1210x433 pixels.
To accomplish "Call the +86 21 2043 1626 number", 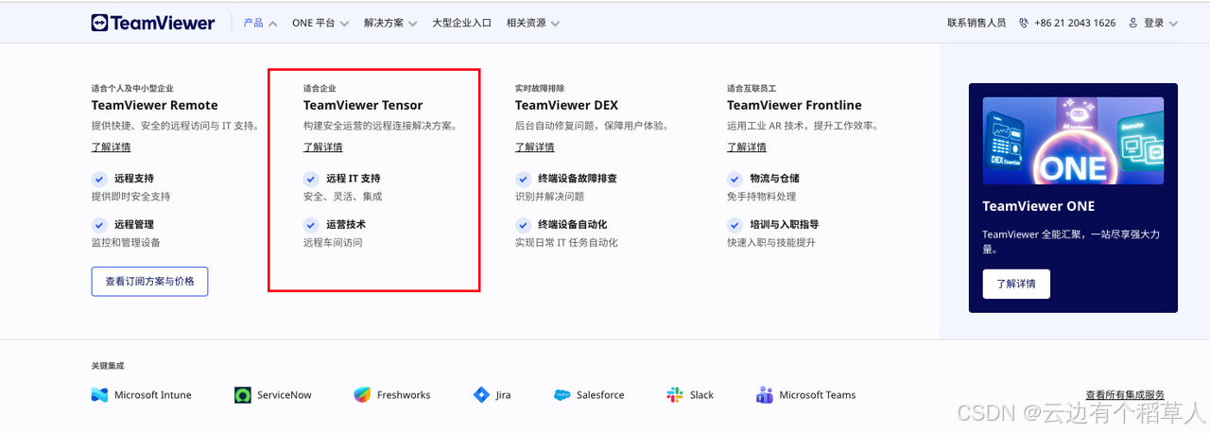I will [x=1075, y=23].
